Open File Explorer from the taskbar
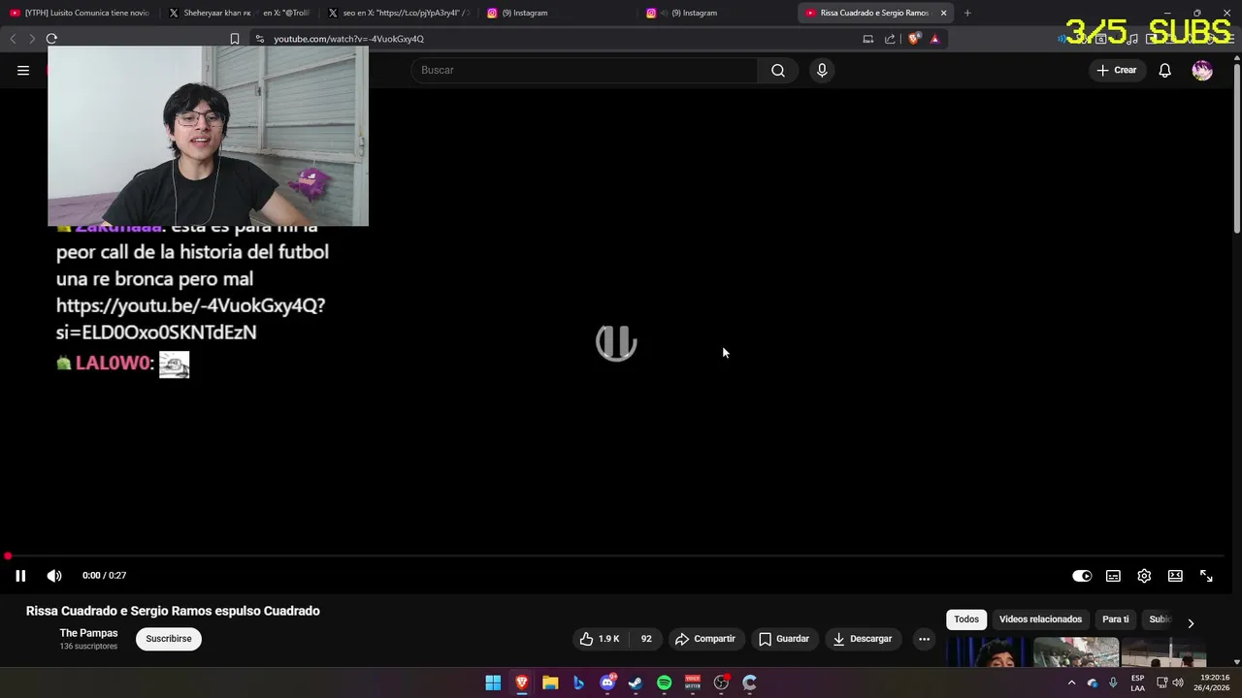Screen dimensions: 1242x698 (550, 682)
